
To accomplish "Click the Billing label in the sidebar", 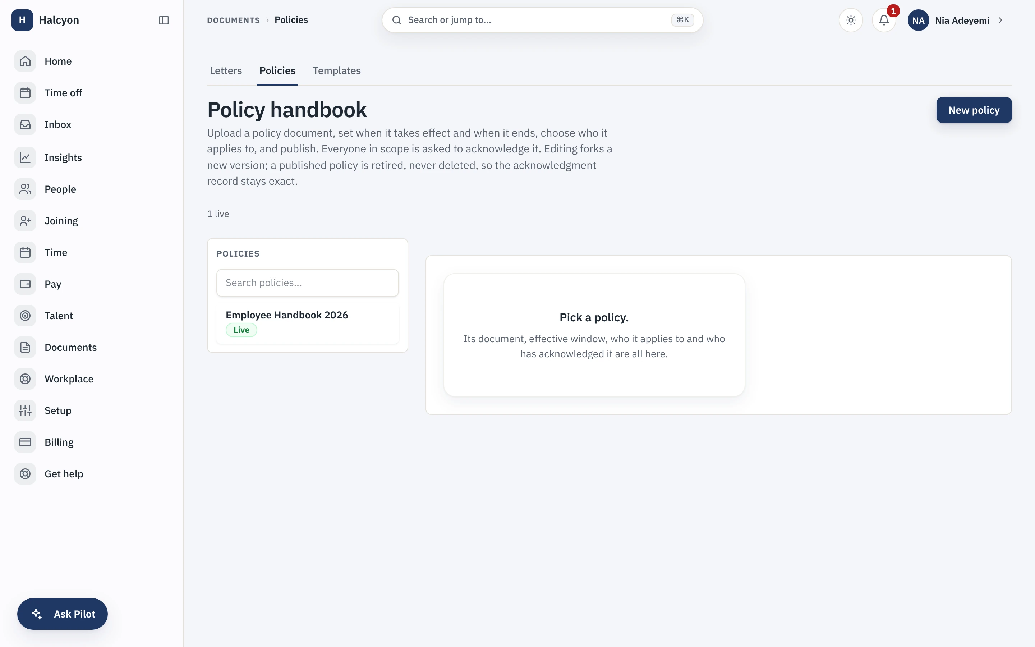I will 59,442.
